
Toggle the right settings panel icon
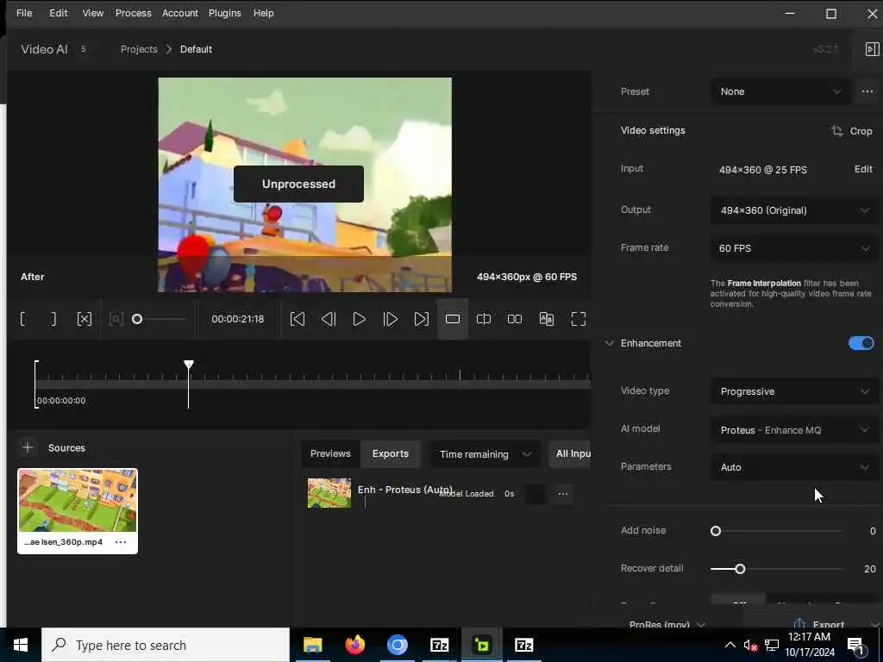pos(872,49)
